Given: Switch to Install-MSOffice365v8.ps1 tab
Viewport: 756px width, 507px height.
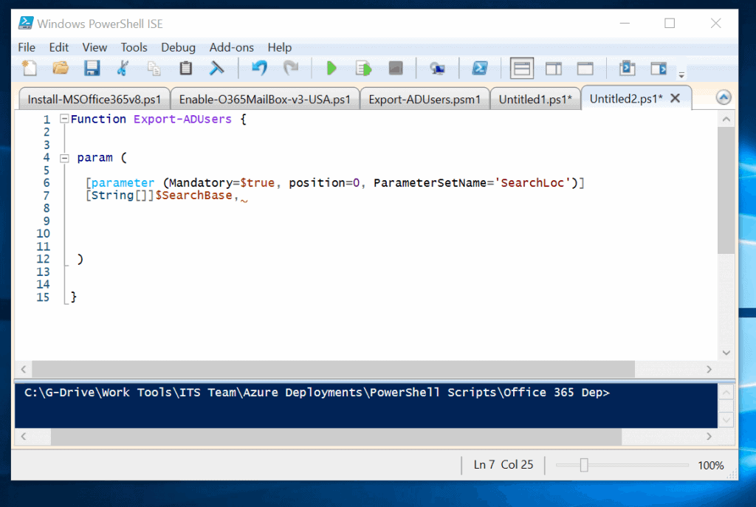Looking at the screenshot, I should click(94, 100).
